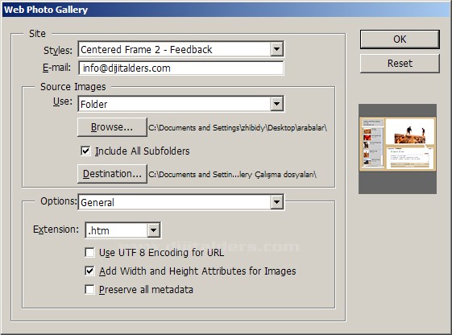The image size is (452, 335).
Task: Open the Options dropdown arrow
Action: [276, 202]
